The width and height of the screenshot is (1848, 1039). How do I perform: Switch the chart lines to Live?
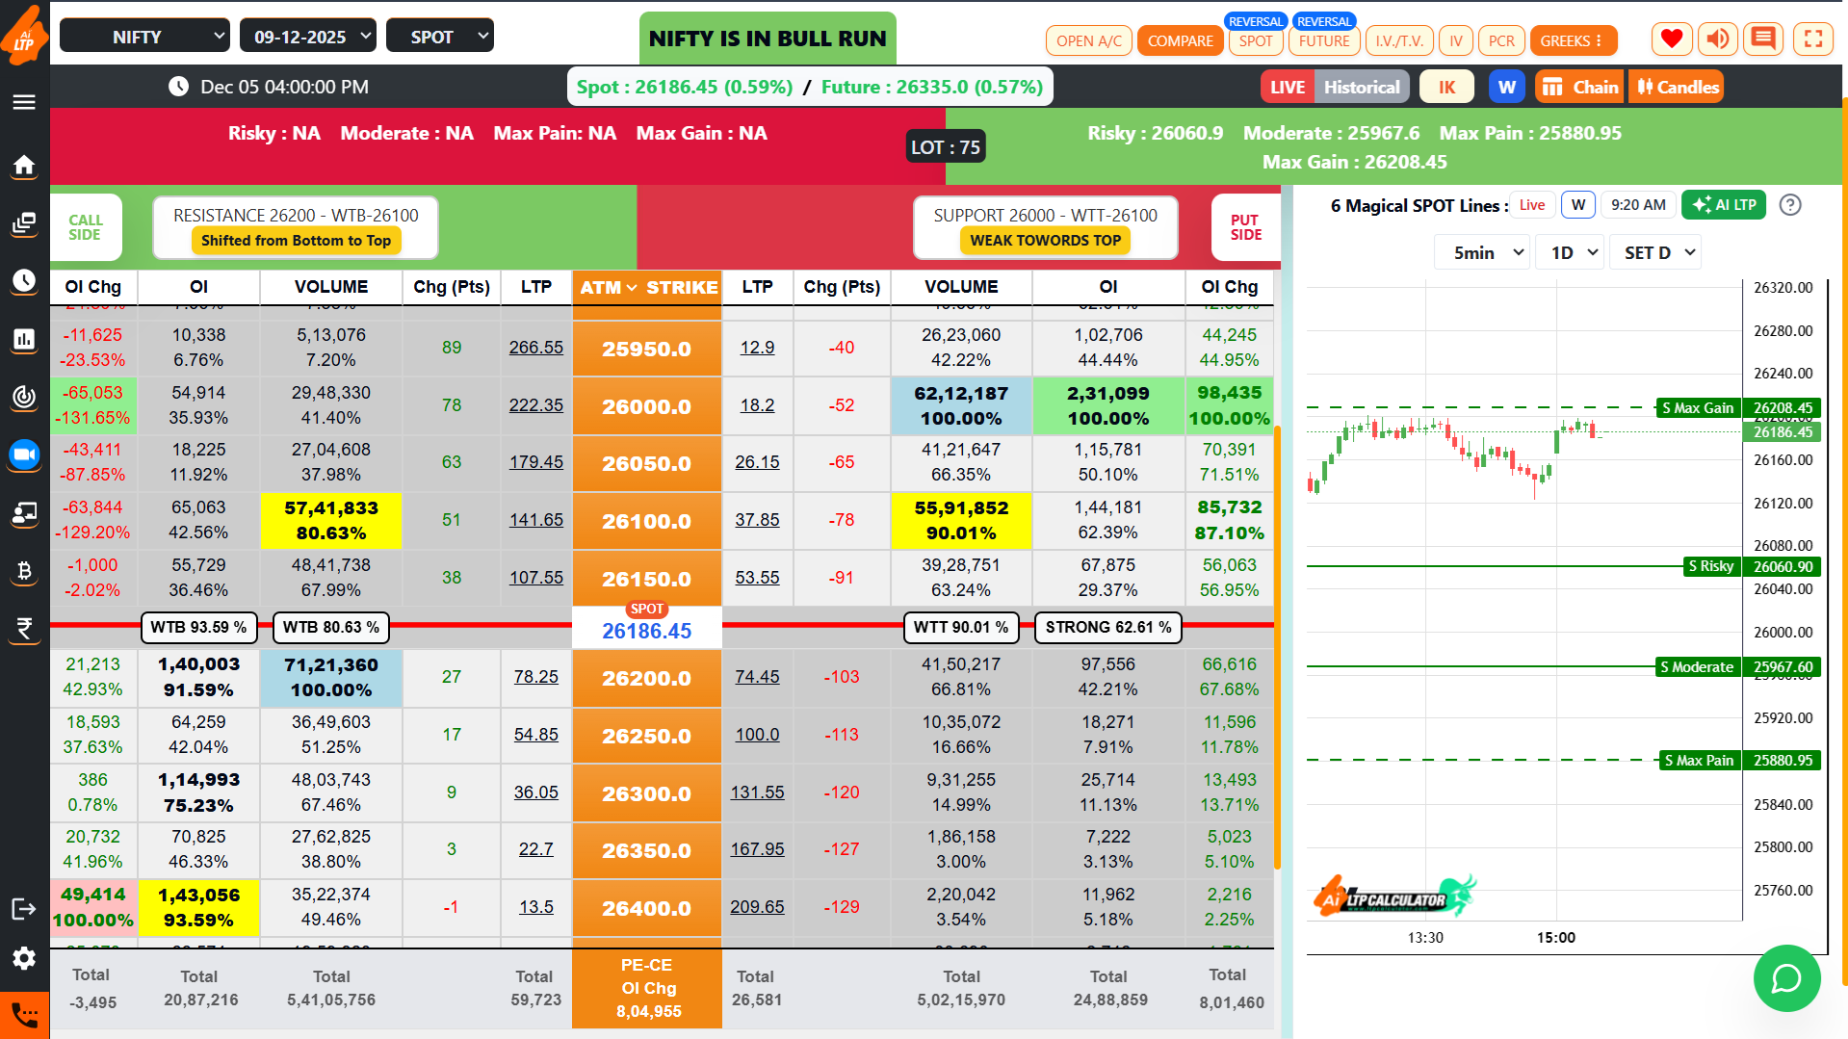1531,204
